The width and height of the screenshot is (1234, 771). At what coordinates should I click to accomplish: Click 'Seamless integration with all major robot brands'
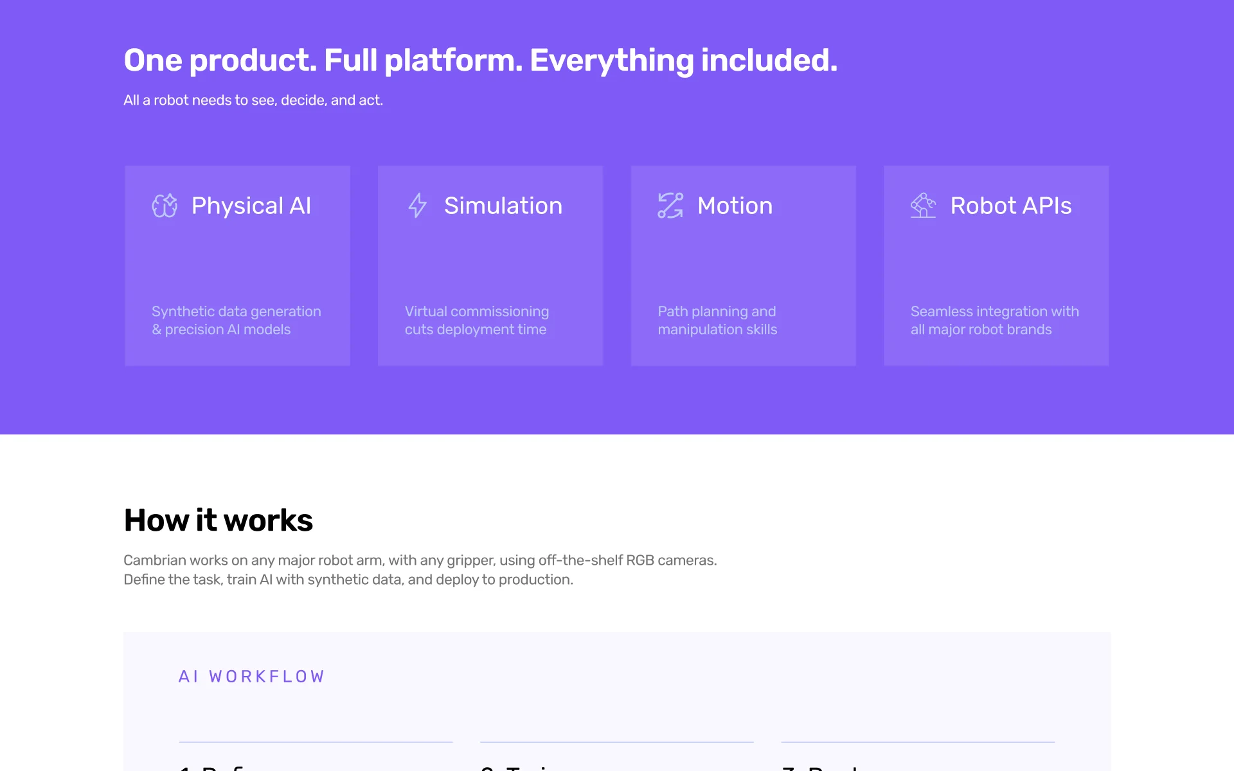[x=995, y=320]
